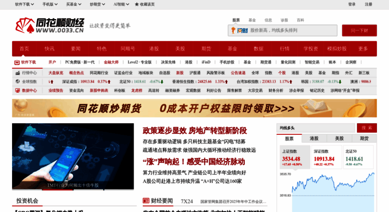Click 登录 in the top bar
This screenshot has height=212, width=389.
pyautogui.click(x=352, y=4)
